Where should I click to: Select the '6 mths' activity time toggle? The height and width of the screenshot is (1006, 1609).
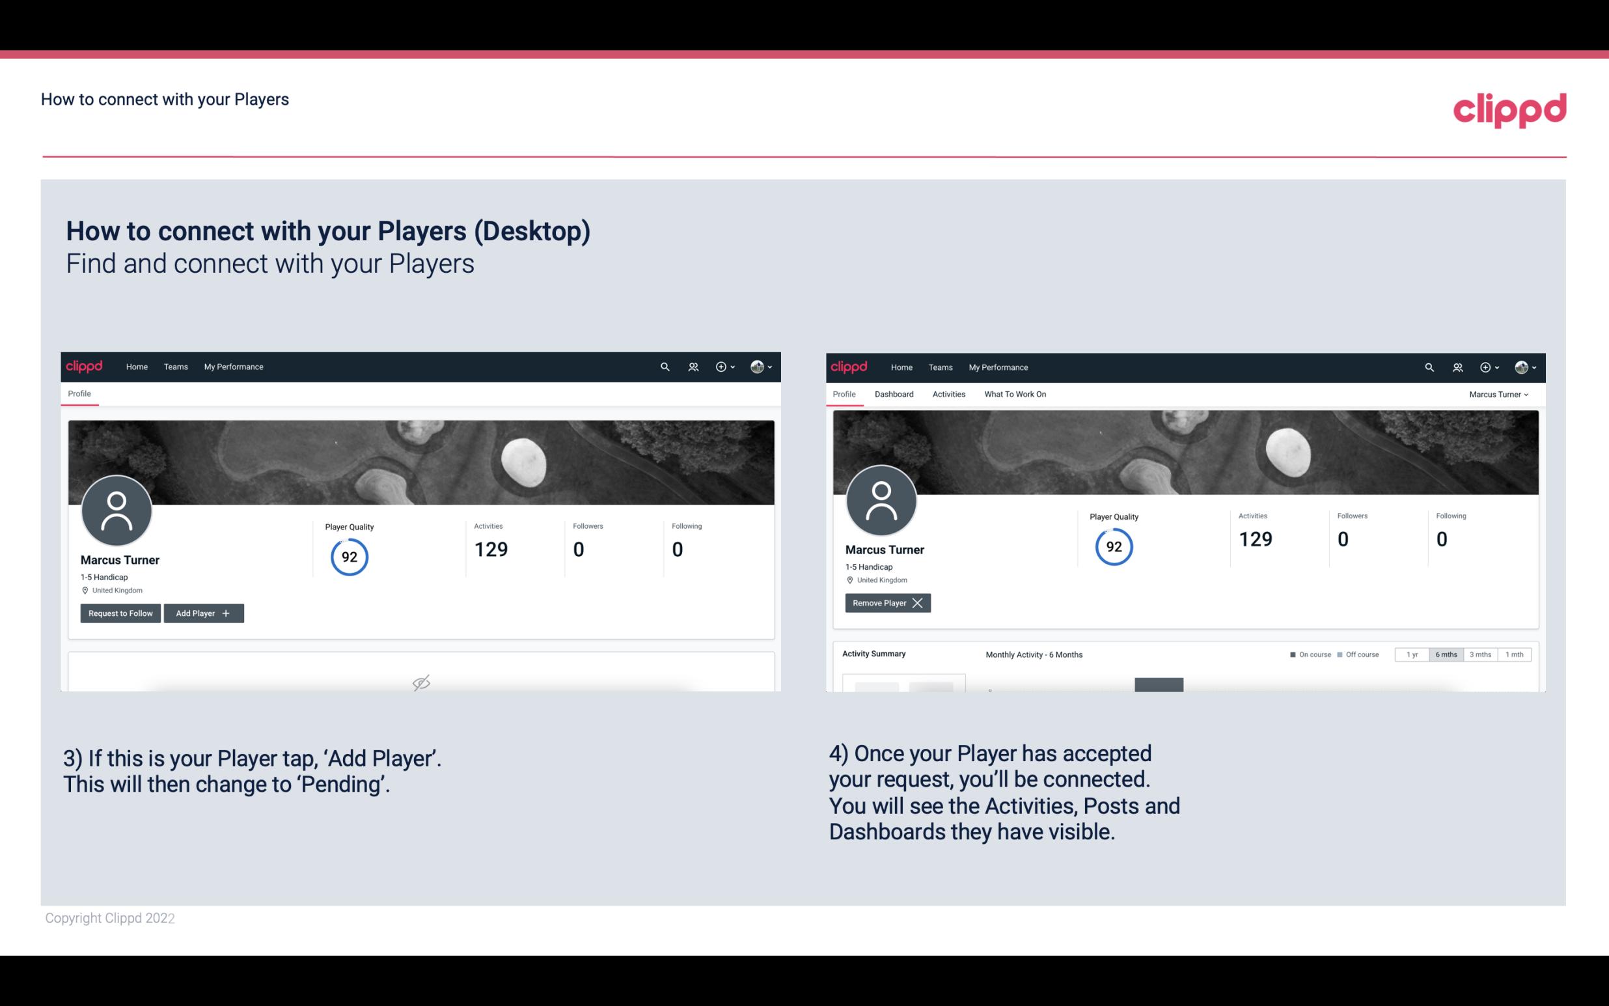coord(1446,654)
